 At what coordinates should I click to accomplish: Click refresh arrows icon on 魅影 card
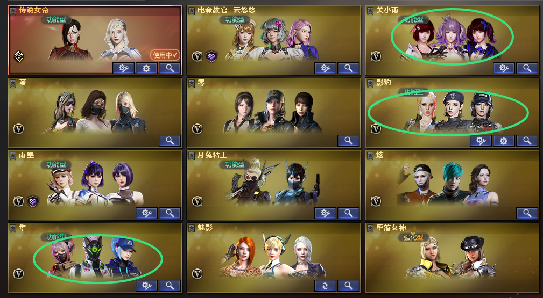325,286
